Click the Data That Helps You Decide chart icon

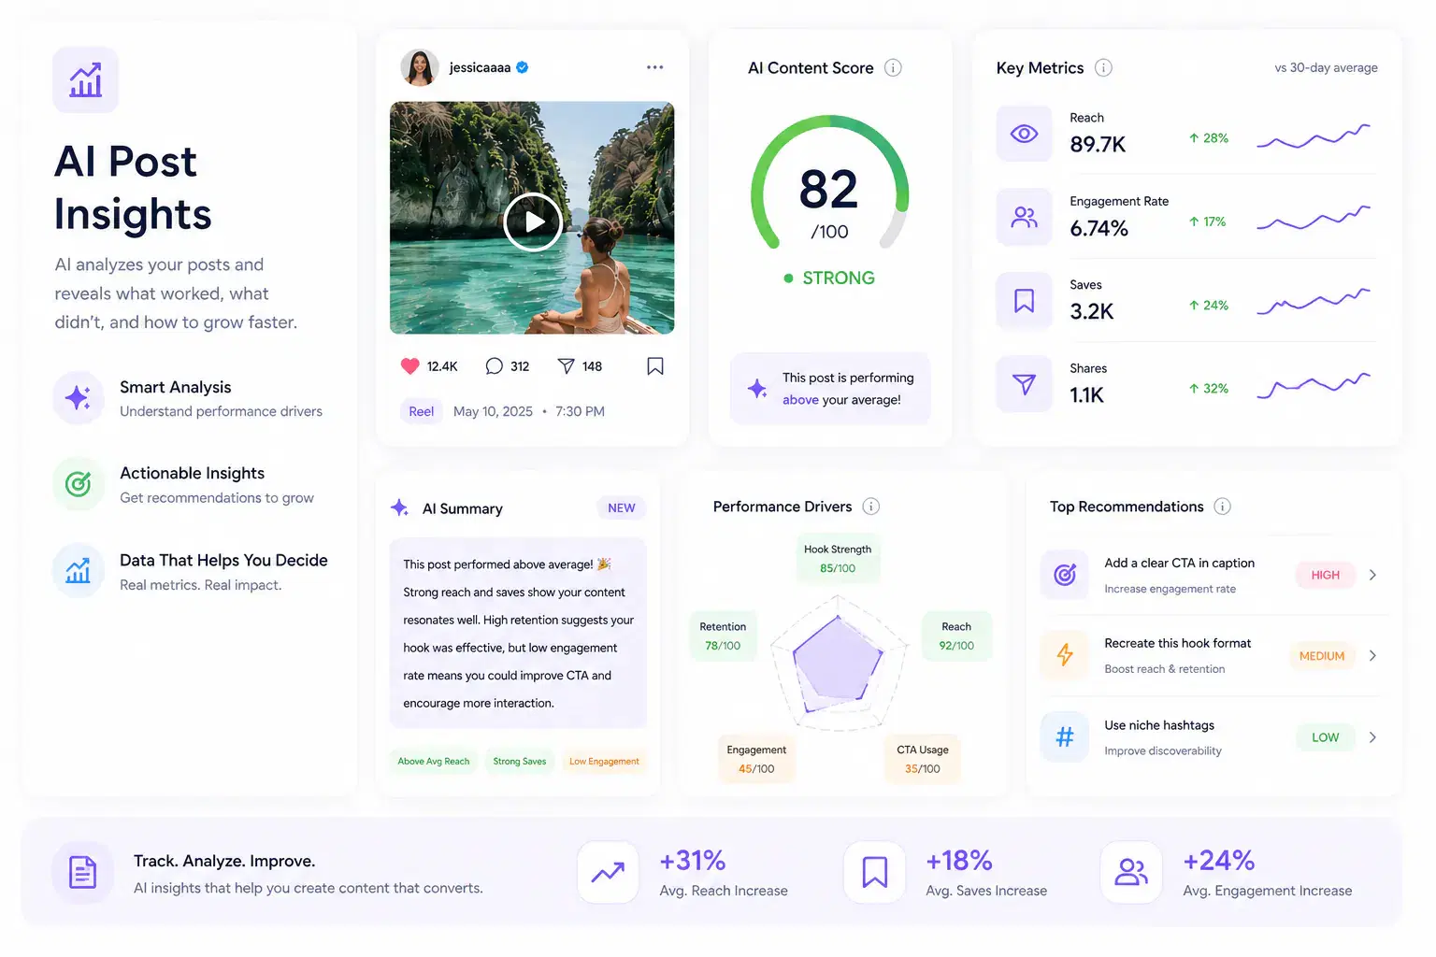(x=79, y=570)
